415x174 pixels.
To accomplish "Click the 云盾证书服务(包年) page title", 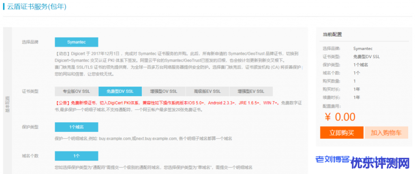I will tap(36, 6).
